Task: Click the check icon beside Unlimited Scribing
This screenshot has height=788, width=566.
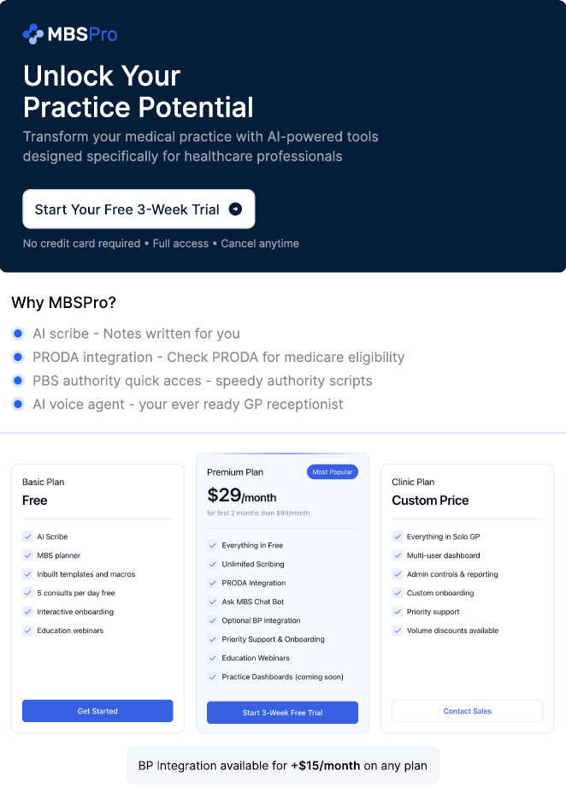Action: point(212,564)
